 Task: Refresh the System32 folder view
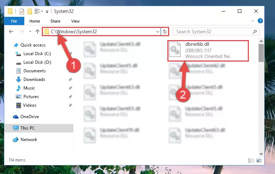click(165, 32)
